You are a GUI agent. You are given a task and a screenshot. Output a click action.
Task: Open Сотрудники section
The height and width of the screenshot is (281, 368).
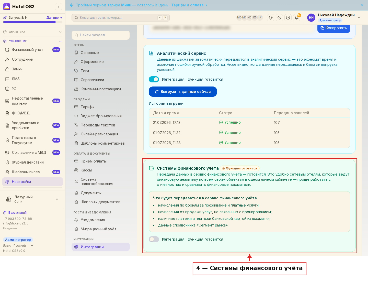[33, 59]
